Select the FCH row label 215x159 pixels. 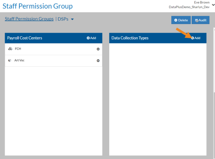(x=18, y=49)
